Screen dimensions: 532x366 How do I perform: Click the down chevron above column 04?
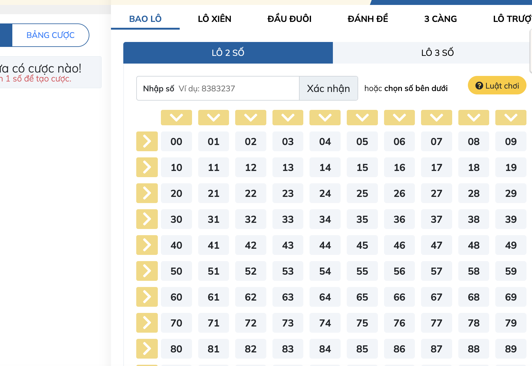coord(325,118)
